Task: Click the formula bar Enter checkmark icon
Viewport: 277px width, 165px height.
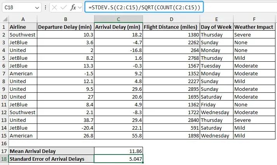Action: click(63, 7)
